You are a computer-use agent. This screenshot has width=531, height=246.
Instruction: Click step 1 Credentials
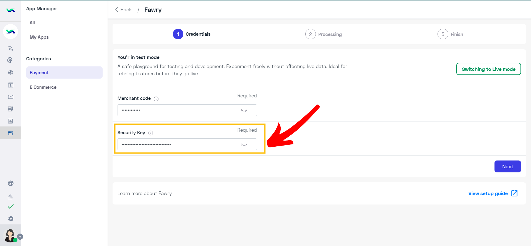pyautogui.click(x=192, y=34)
